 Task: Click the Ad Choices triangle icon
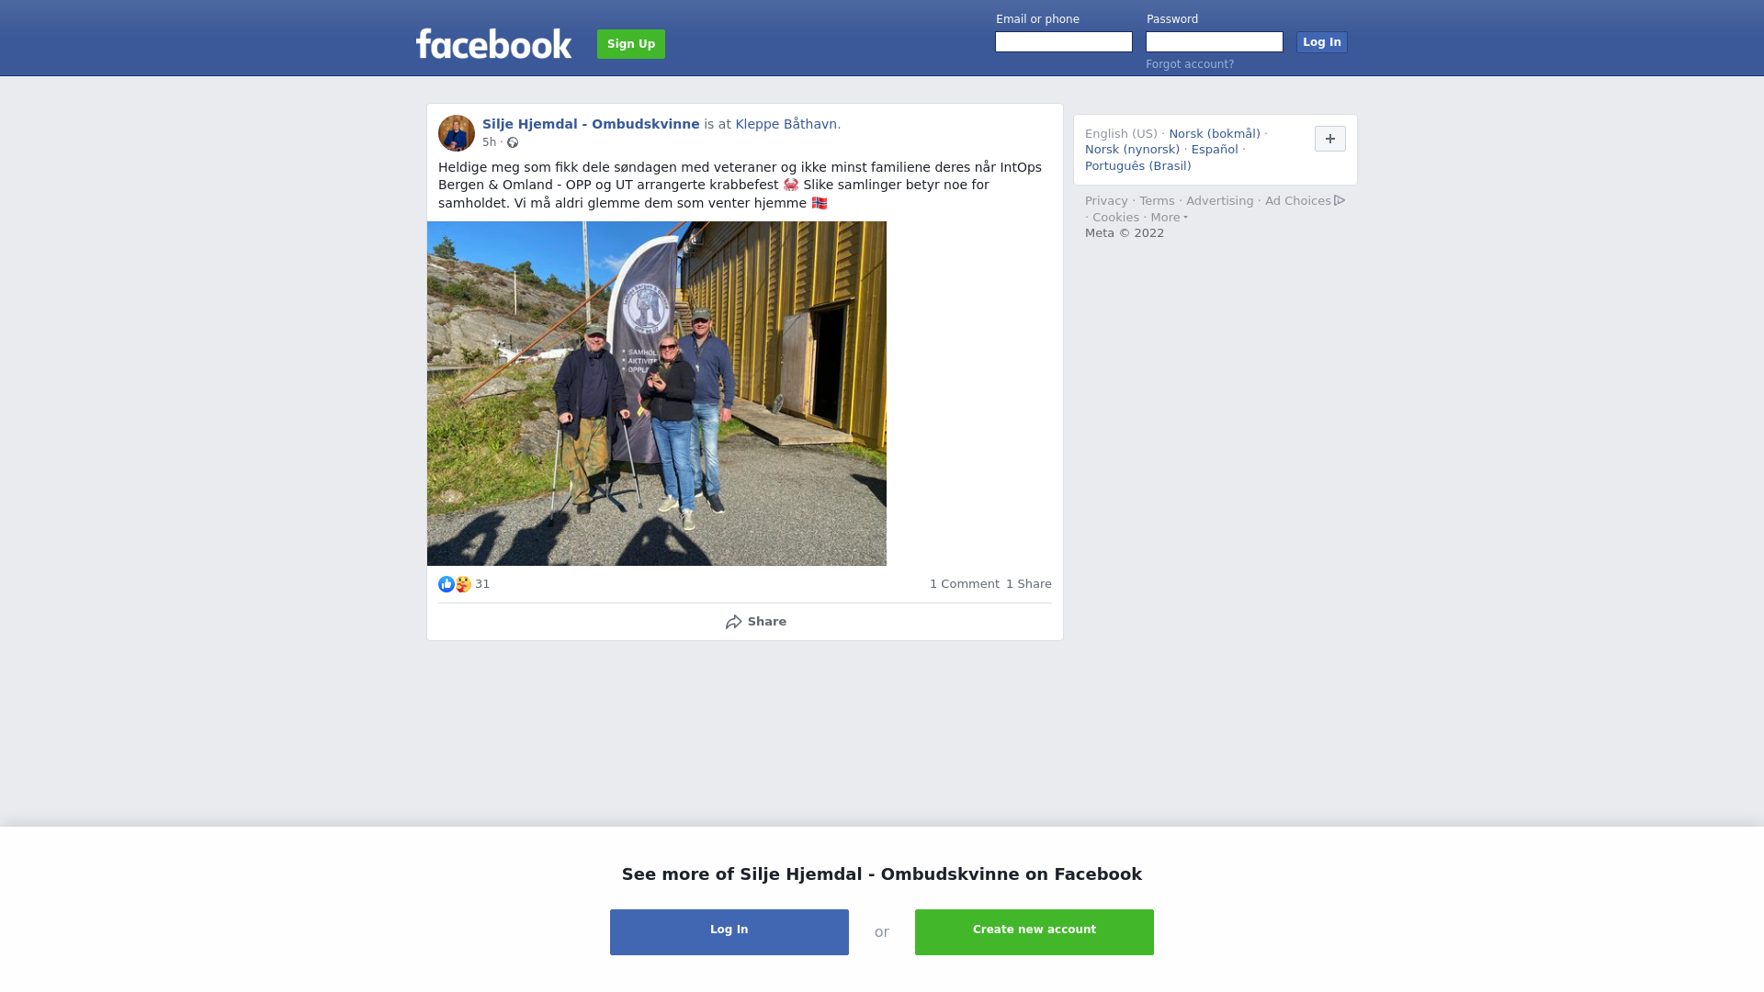coord(1340,200)
